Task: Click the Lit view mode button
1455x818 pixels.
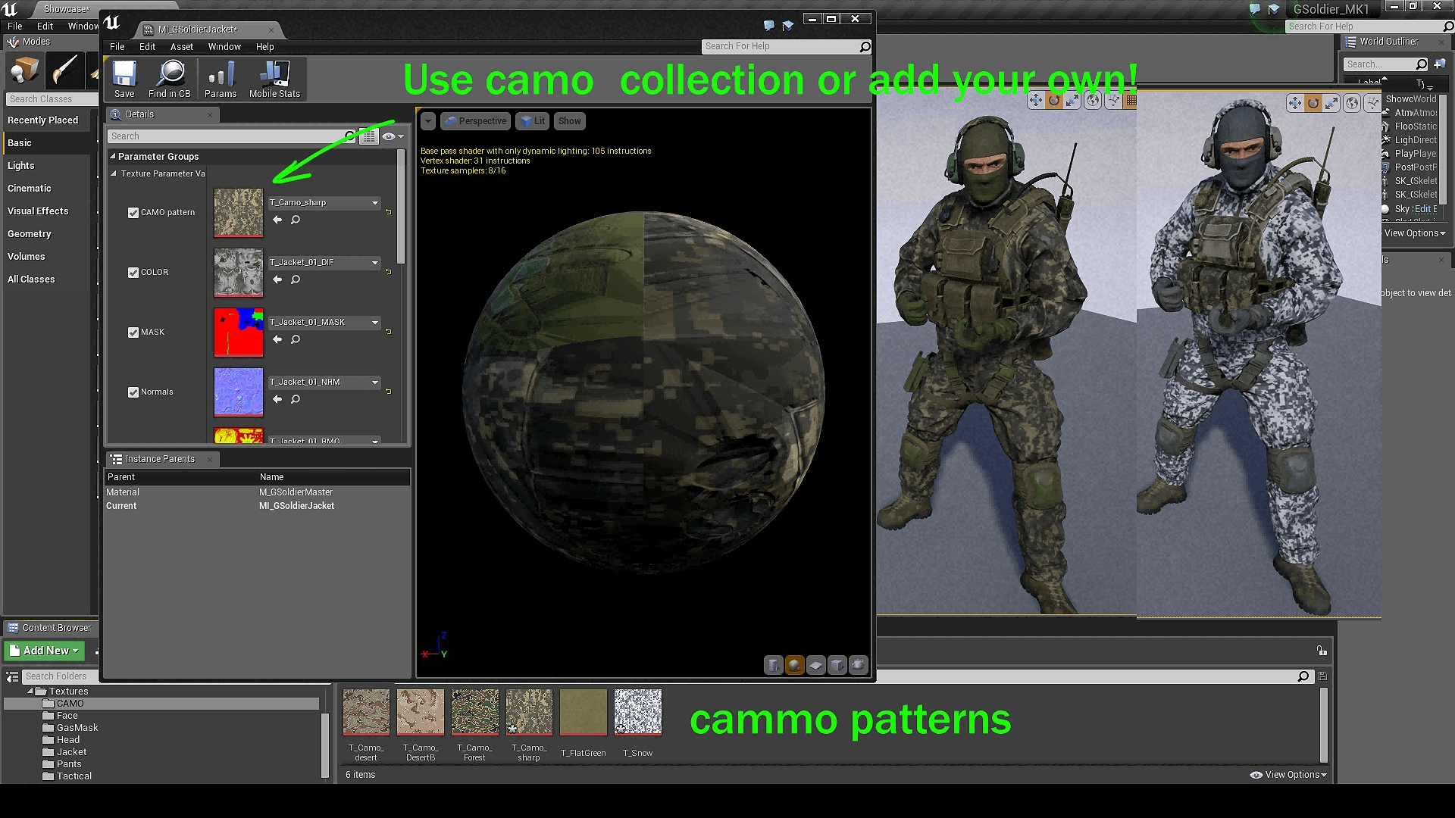Action: (x=533, y=121)
